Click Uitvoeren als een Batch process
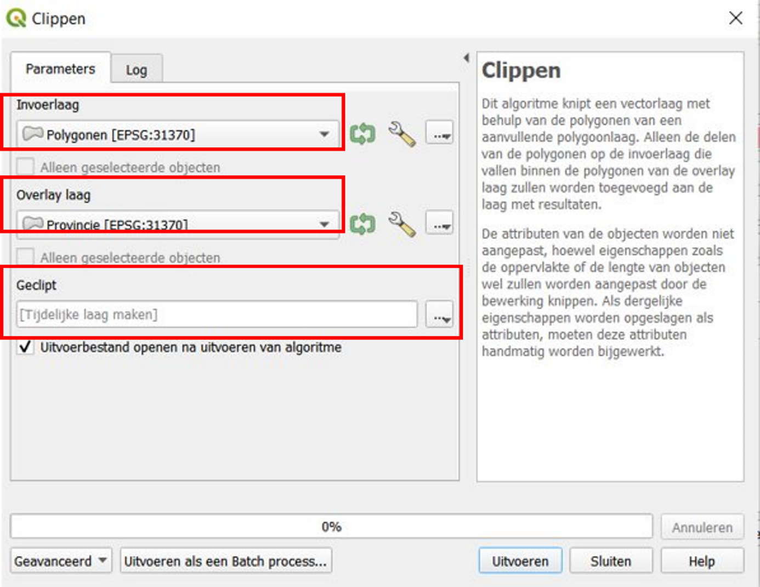 pyautogui.click(x=225, y=561)
